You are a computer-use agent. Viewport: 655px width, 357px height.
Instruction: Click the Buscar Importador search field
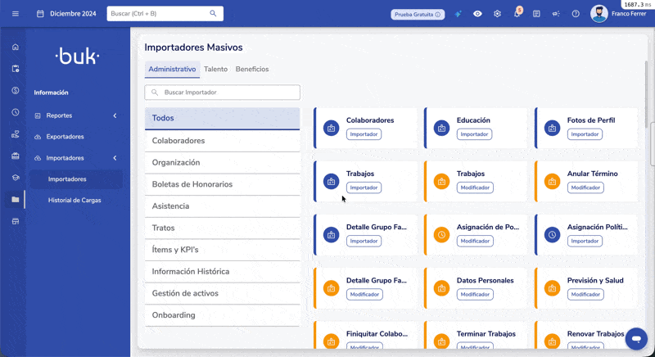223,93
